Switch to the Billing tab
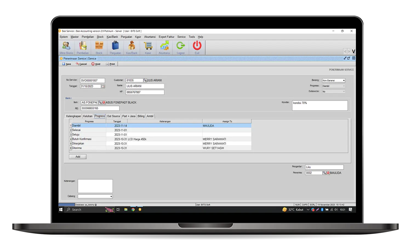 click(x=141, y=116)
